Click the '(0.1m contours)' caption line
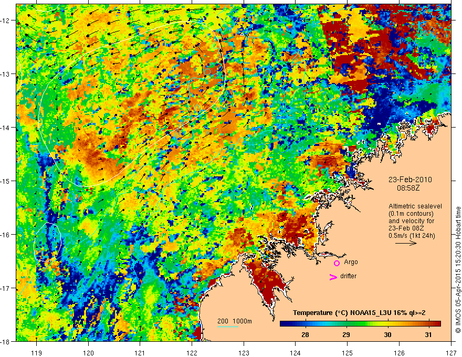Viewport: 462px width, 357px height. 411,214
